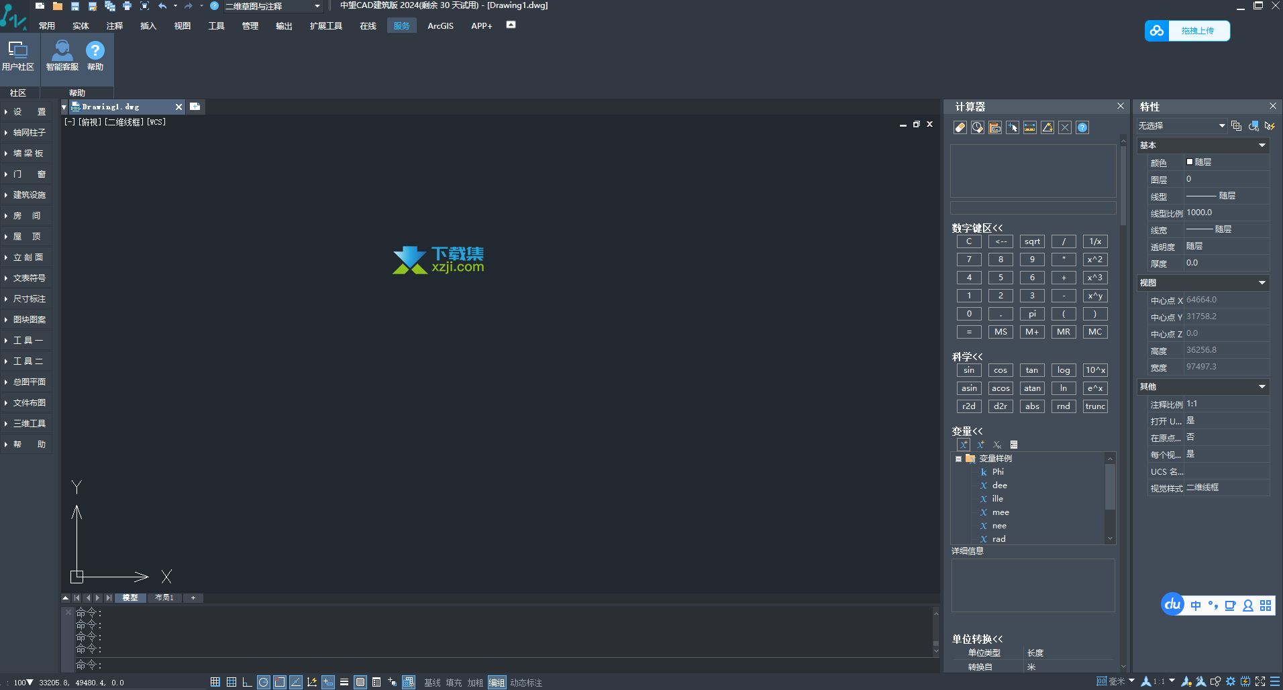Open the 用户社区 user community icon
Screen dimensions: 1283x690
coord(17,56)
